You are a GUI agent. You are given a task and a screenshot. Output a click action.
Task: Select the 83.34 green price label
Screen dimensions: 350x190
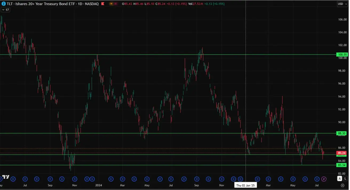(342, 165)
